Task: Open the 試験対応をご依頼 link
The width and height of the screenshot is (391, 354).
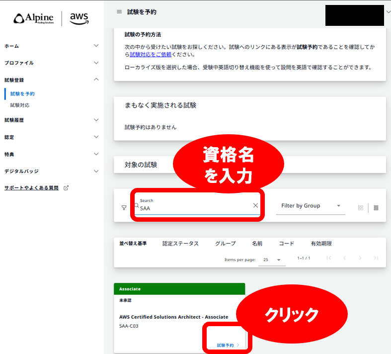Action: pyautogui.click(x=151, y=54)
